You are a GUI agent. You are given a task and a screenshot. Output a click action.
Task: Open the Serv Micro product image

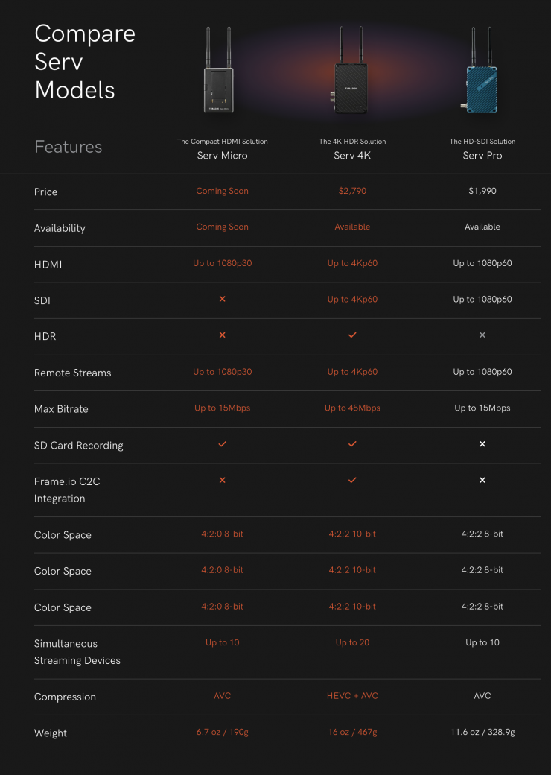pyautogui.click(x=219, y=75)
